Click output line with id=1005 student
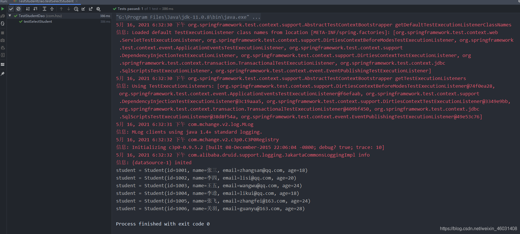520x234 pixels. tap(213, 201)
